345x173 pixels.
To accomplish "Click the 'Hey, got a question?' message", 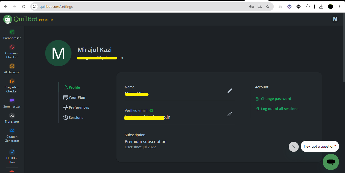I will pos(320,146).
